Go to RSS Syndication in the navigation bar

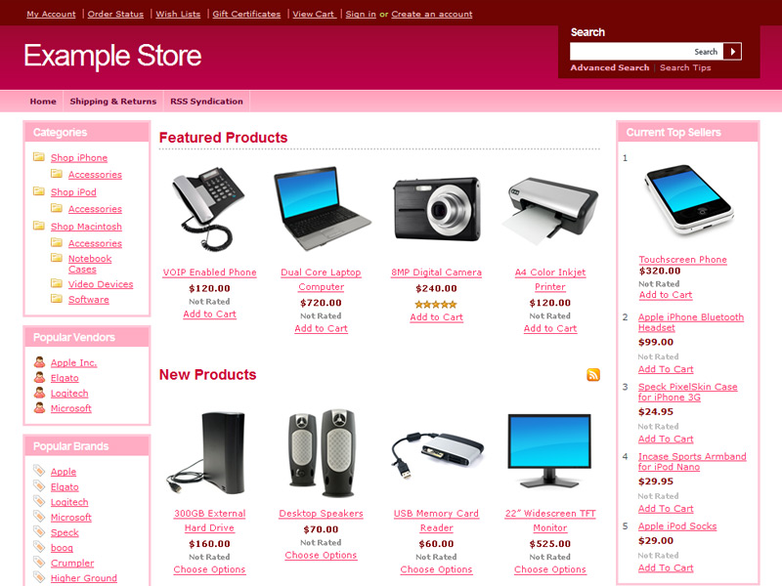pos(206,102)
